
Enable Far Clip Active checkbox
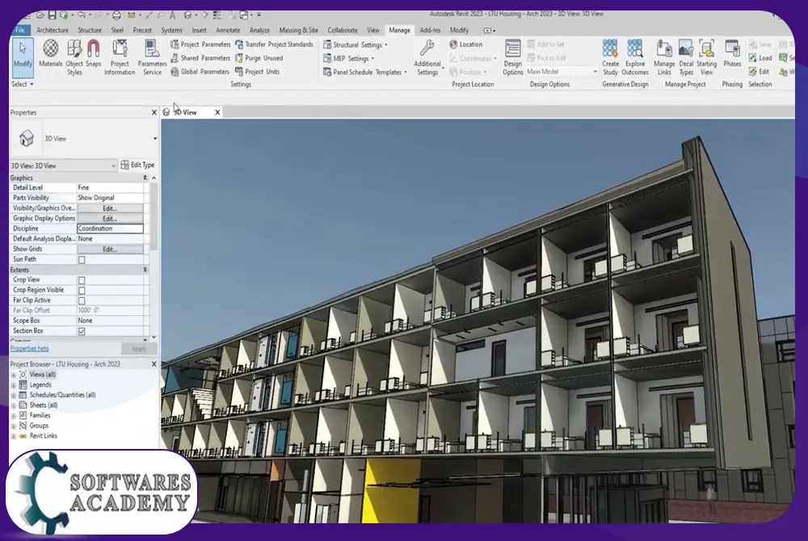(x=82, y=301)
